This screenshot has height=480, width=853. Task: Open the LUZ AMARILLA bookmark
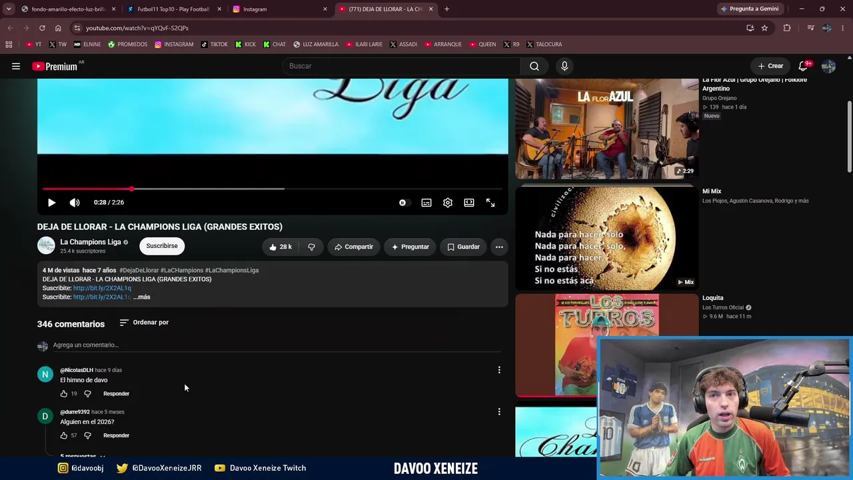[316, 45]
